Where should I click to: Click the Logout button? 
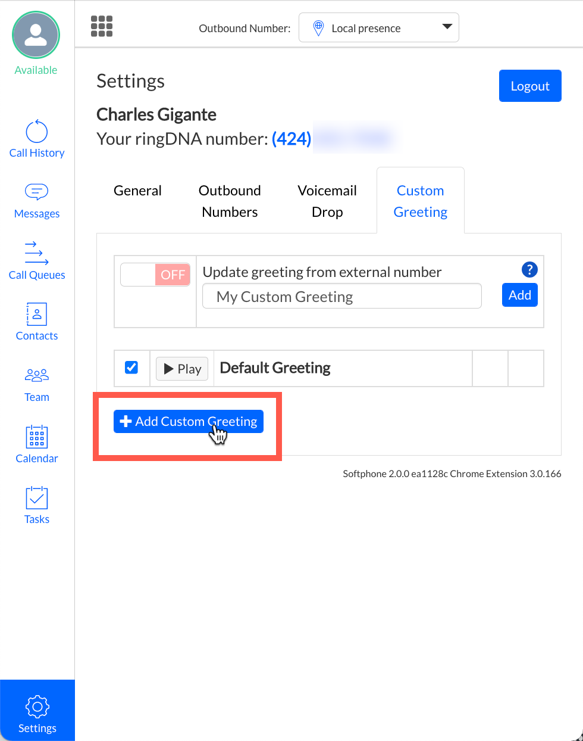click(529, 86)
